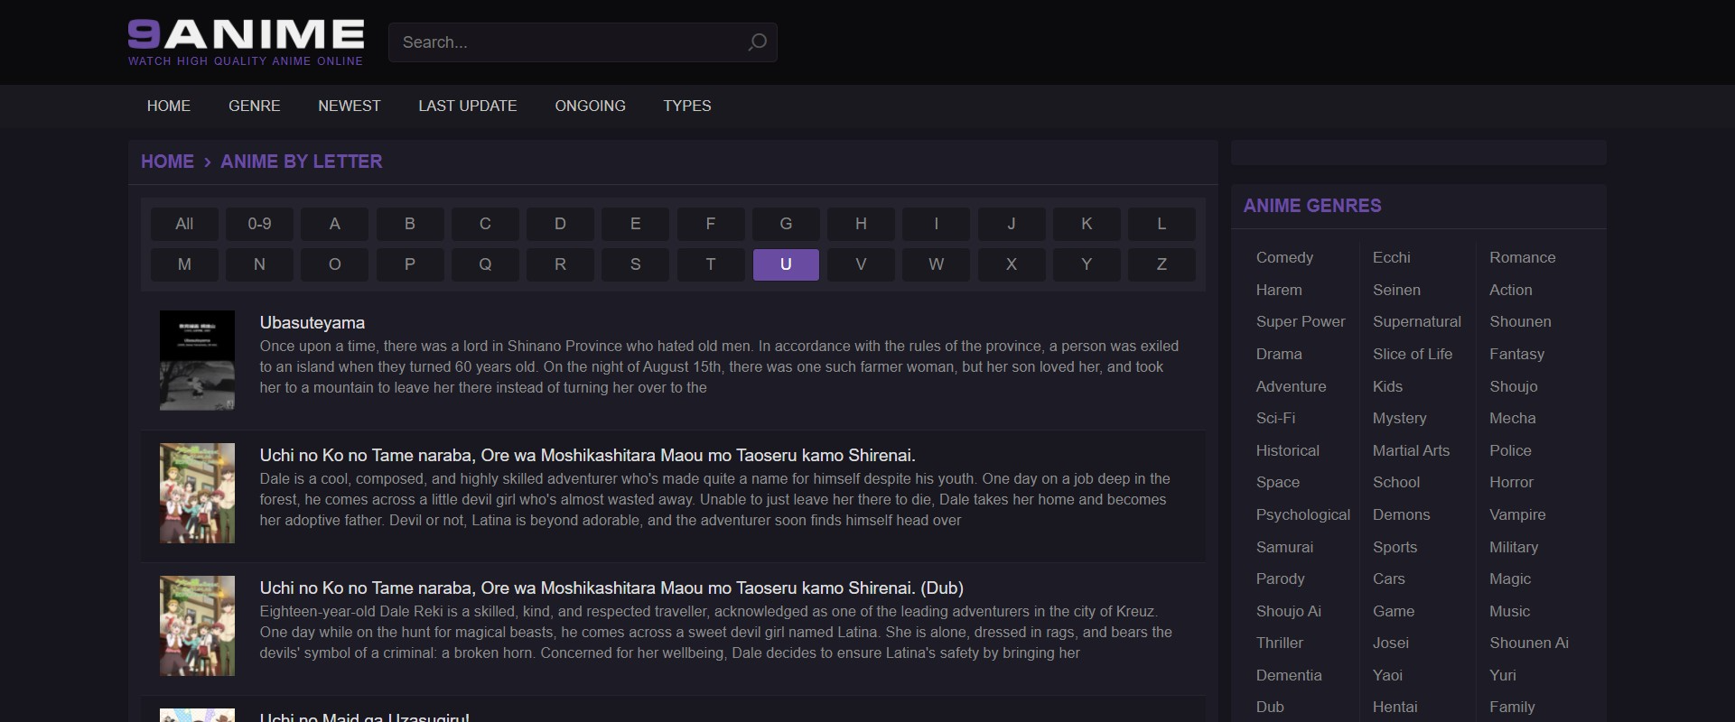
Task: Click ANIME BY LETTER breadcrumb
Action: 302,162
